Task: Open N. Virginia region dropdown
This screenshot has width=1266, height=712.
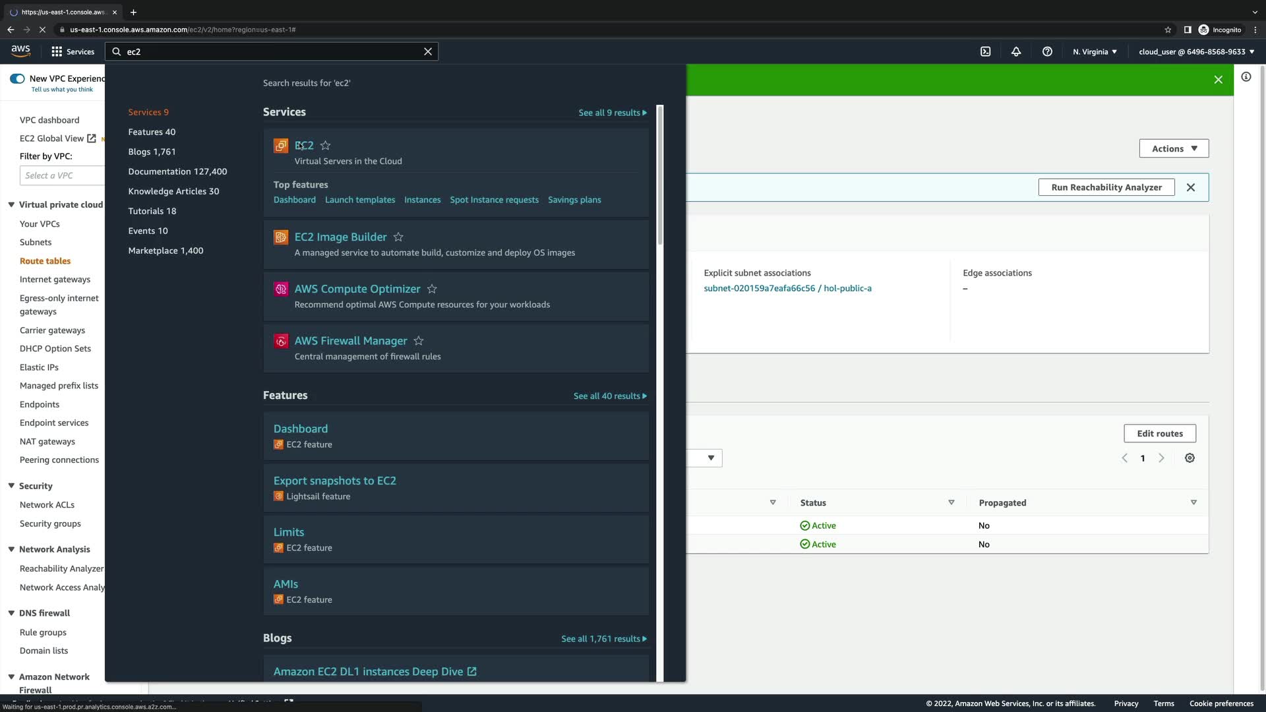Action: (1095, 51)
